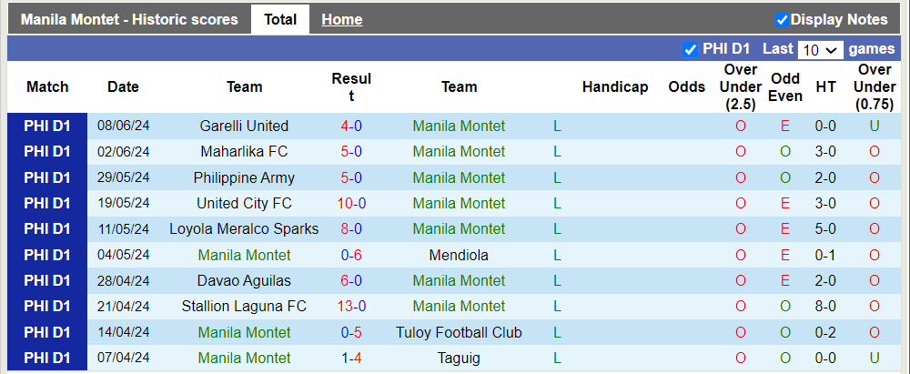Switch to the Total tab
The width and height of the screenshot is (910, 374).
[280, 19]
